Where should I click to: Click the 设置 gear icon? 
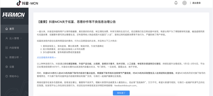pos(6,67)
